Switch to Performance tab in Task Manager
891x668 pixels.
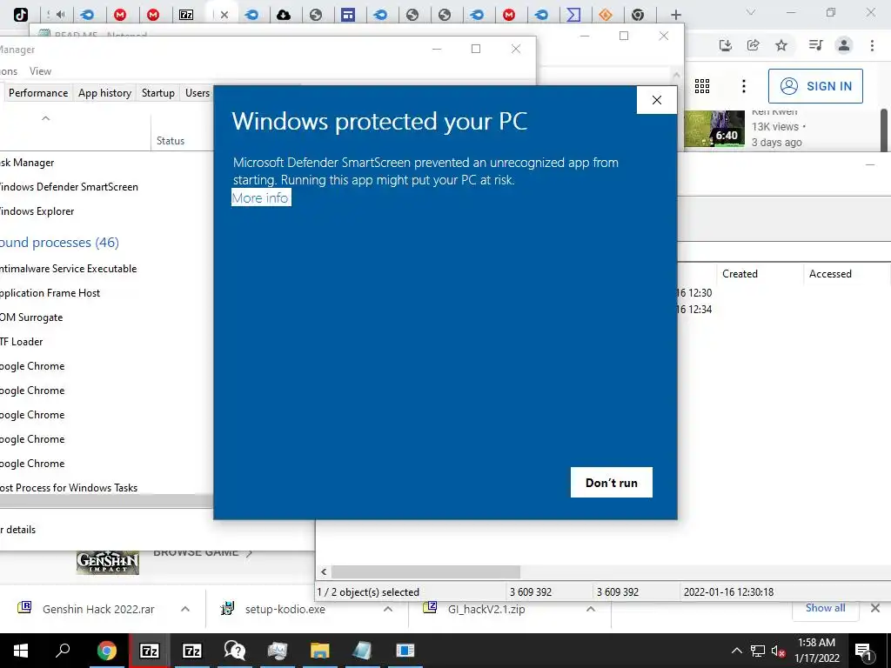pos(38,92)
